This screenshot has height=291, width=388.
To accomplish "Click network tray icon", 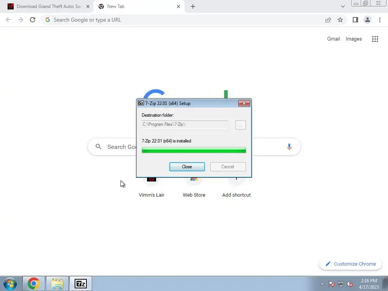I will (341, 284).
